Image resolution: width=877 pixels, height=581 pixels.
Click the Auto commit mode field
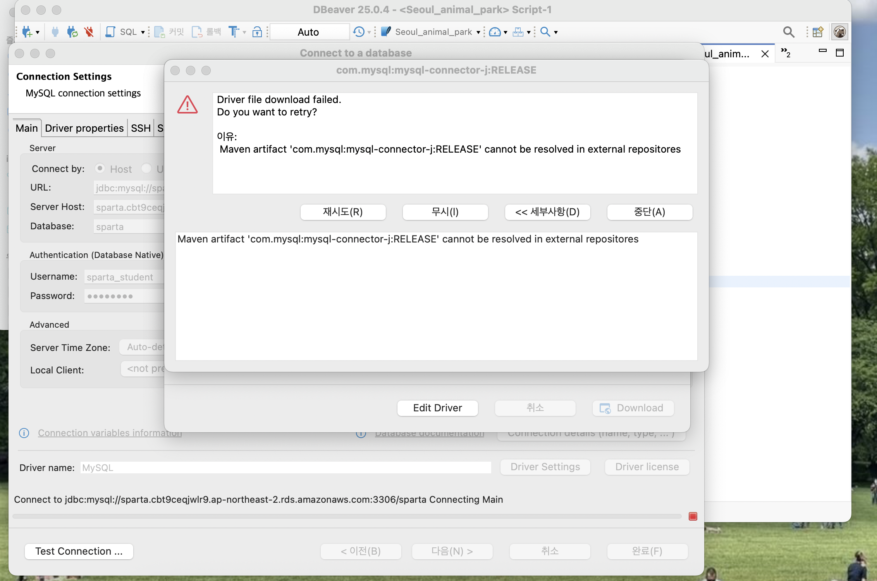click(x=309, y=32)
